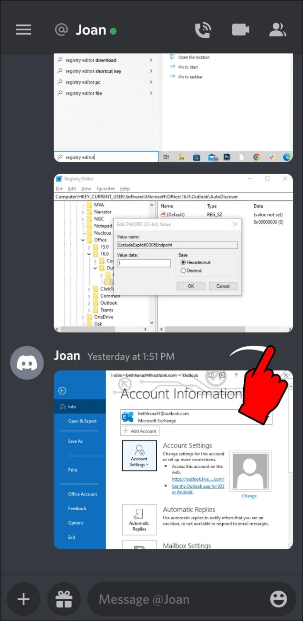Select the Narrator key in registry tree

click(x=103, y=212)
